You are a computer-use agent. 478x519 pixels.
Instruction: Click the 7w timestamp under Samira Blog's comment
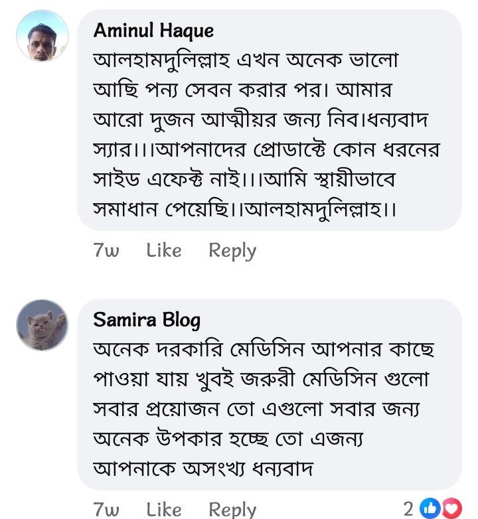(106, 509)
